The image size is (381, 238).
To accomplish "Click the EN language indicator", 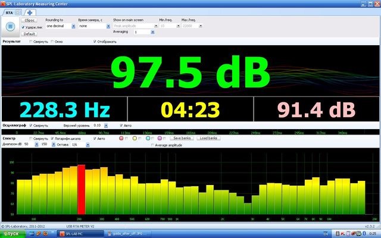I will [x=326, y=234].
